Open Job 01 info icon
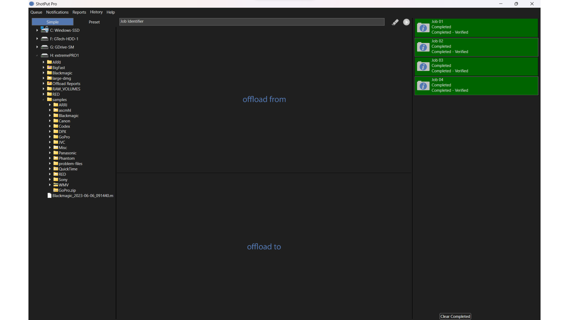The width and height of the screenshot is (569, 320). [x=423, y=28]
